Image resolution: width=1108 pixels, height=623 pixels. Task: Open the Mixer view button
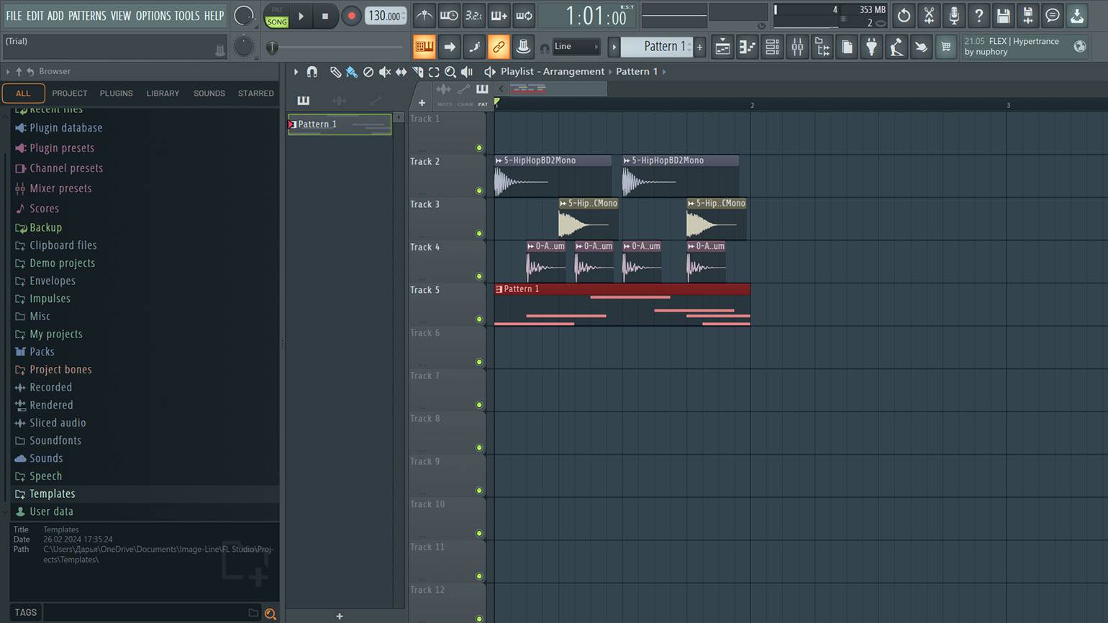tap(797, 47)
